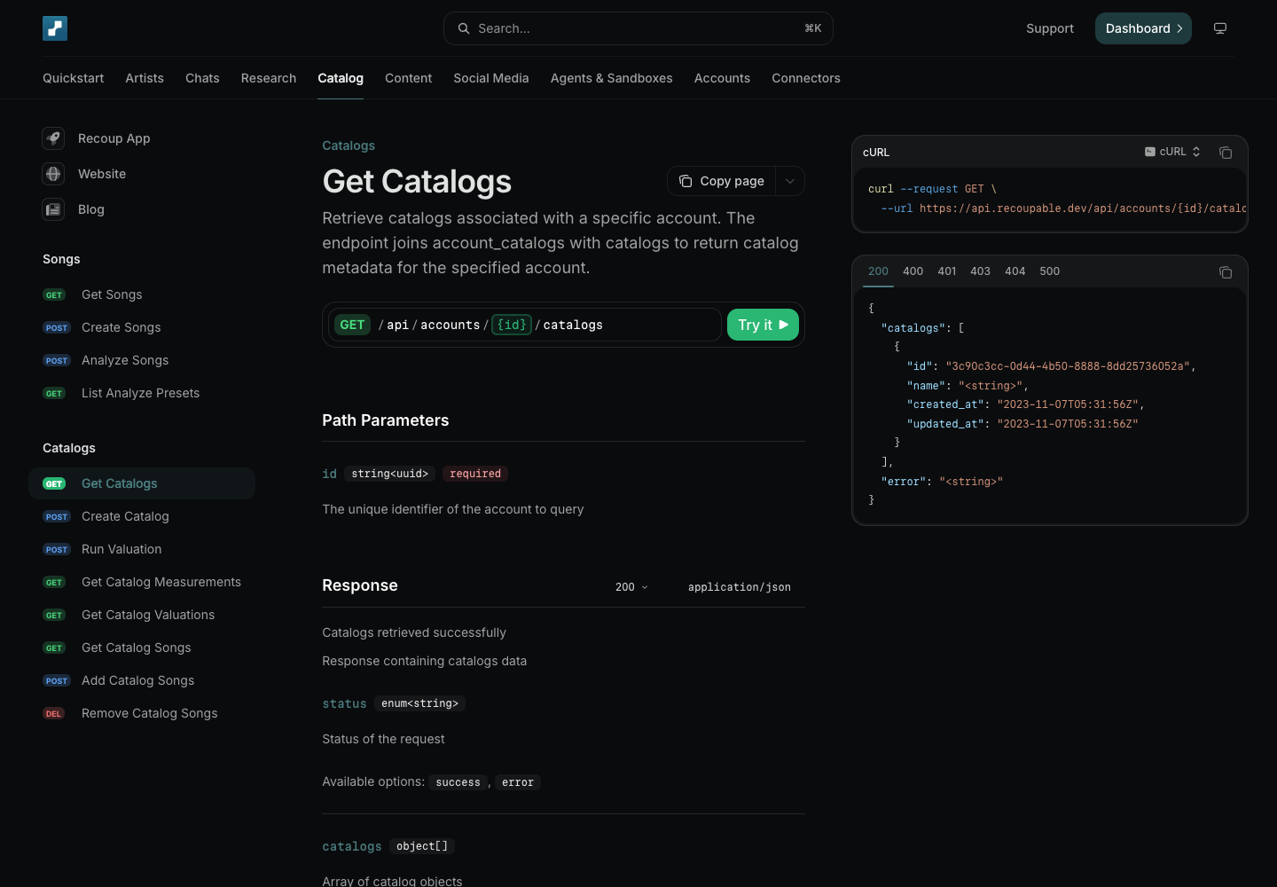Open the Connectors tab
The image size is (1277, 887).
(x=806, y=78)
